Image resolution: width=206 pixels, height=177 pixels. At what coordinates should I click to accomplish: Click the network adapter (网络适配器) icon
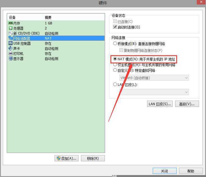click(11, 38)
